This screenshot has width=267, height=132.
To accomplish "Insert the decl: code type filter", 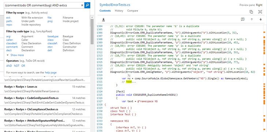I will (9, 50).
